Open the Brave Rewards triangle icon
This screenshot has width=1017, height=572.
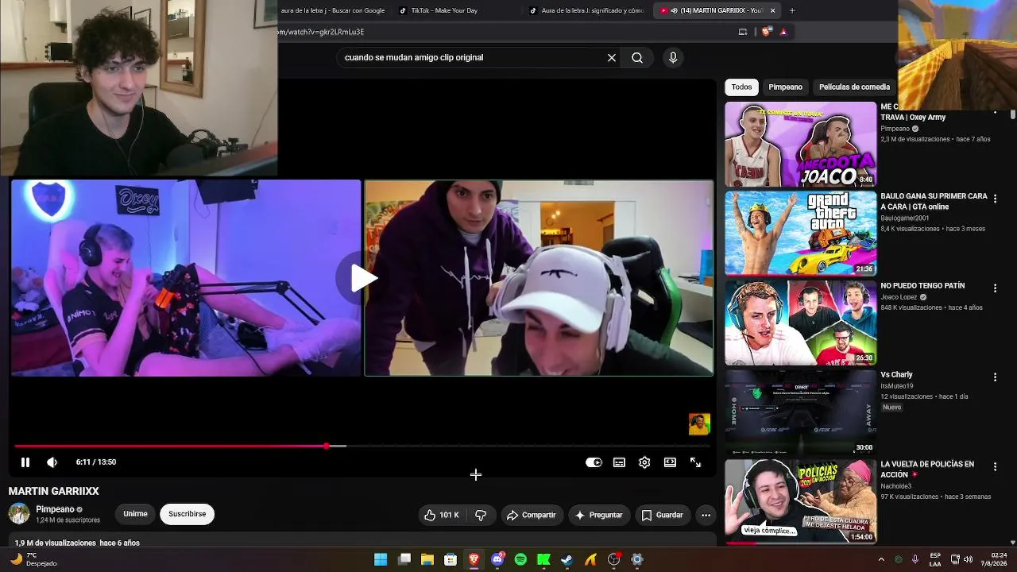(783, 32)
